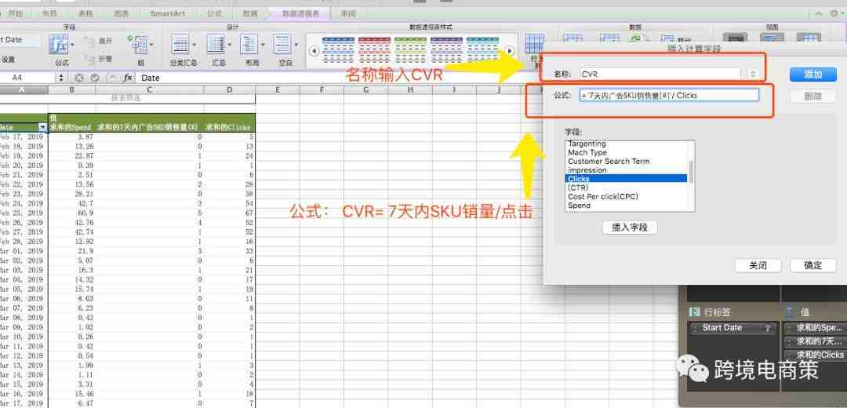847x408 pixels.
Task: Select Customer Search Term field
Action: pyautogui.click(x=609, y=162)
